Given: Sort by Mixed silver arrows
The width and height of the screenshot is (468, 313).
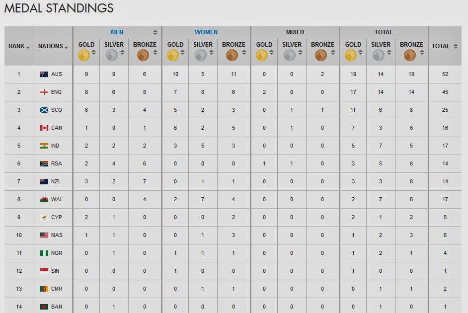Looking at the screenshot, I should click(300, 53).
